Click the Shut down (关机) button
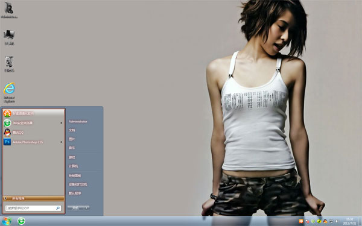Screen dimensions: 362x226 point(75,208)
